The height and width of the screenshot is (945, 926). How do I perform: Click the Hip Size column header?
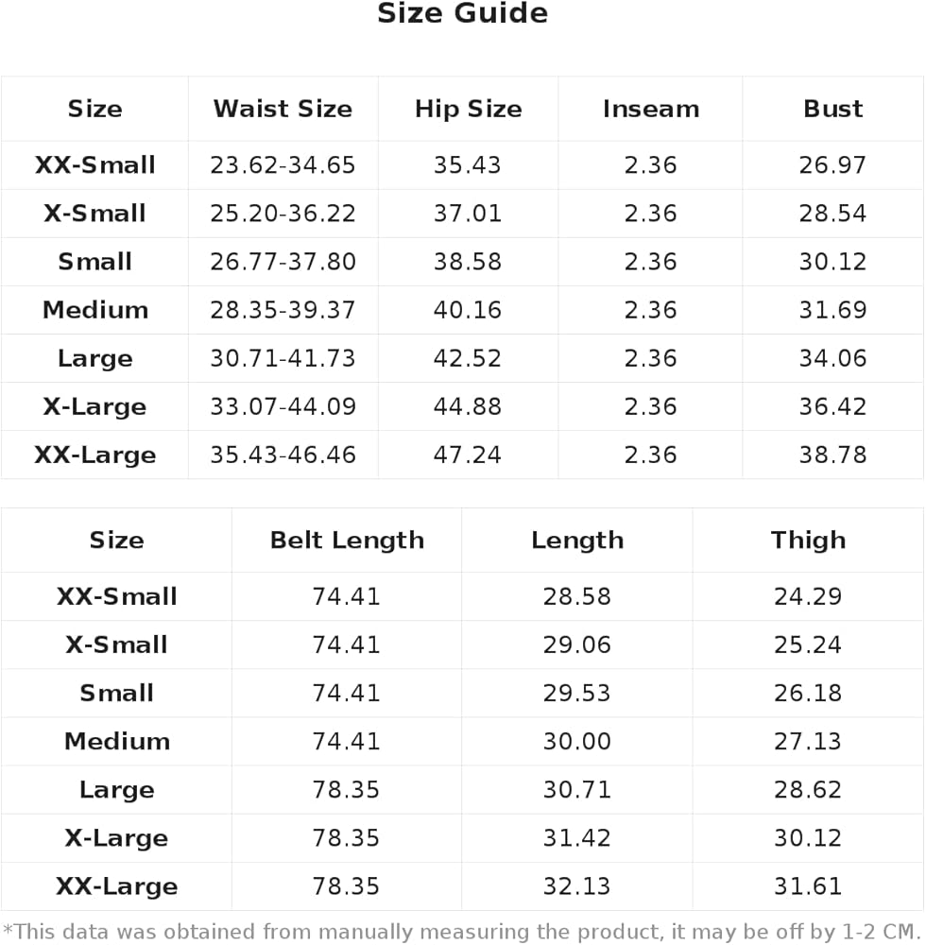click(x=468, y=109)
